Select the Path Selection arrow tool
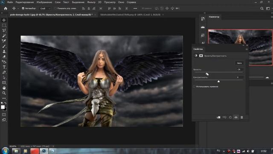Screen dimensions: 273x154 tap(4, 77)
